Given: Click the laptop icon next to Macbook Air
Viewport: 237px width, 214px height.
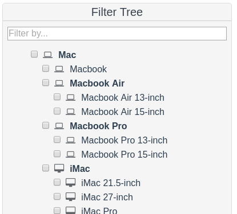Looking at the screenshot, I should [x=59, y=83].
